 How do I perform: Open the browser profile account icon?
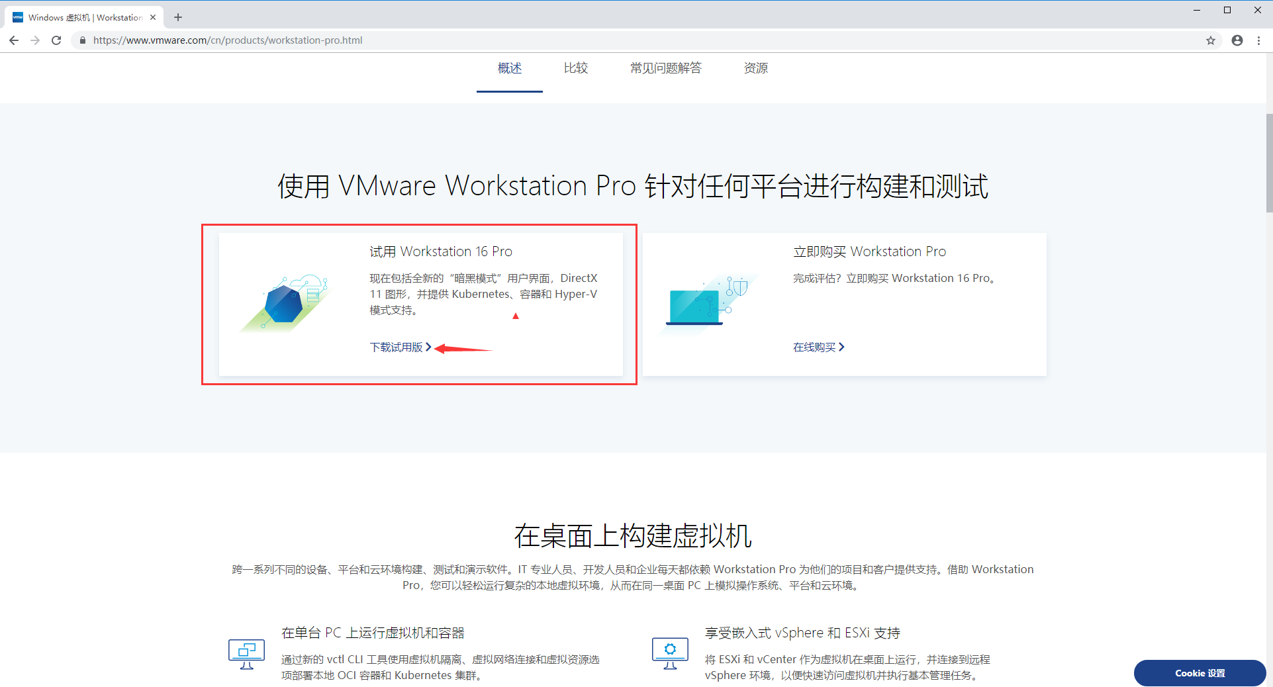pos(1237,40)
